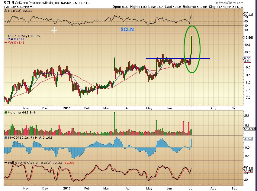Click the 1M volume axis label
This screenshot has width=257, height=191.
[246, 126]
